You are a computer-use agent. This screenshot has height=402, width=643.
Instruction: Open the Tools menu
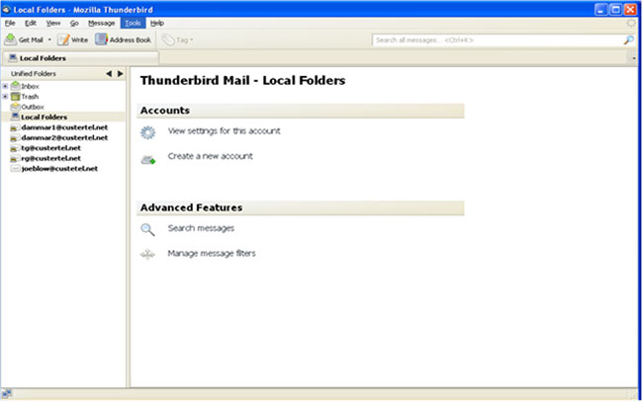133,23
